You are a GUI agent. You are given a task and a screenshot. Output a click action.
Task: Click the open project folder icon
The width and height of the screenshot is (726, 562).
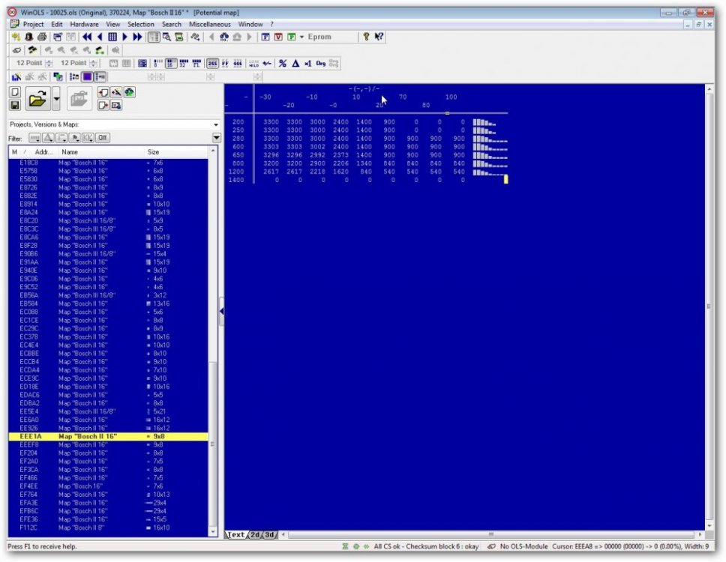pos(37,98)
